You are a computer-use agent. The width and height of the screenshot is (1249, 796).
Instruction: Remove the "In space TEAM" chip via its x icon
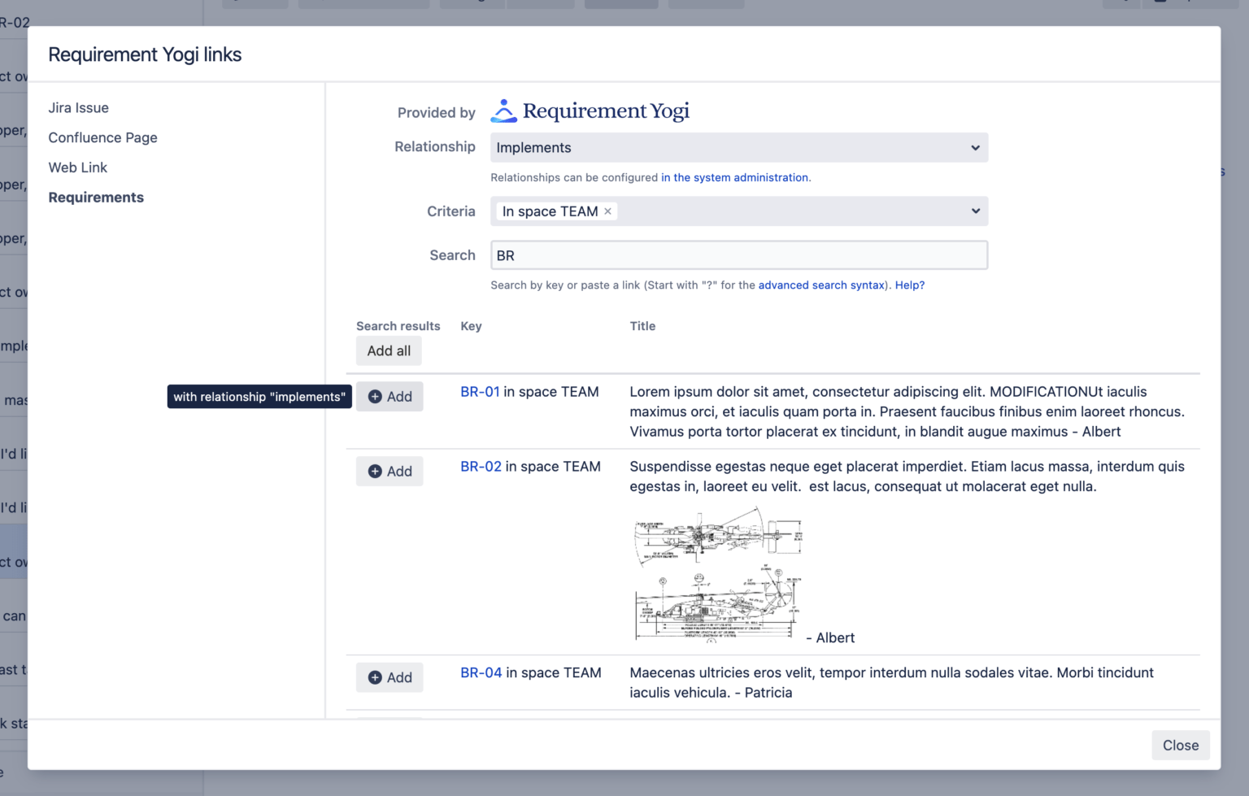click(607, 211)
